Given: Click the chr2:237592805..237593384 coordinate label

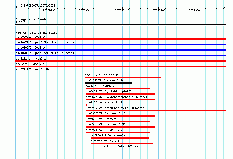Looking at the screenshot, I should (35, 5).
